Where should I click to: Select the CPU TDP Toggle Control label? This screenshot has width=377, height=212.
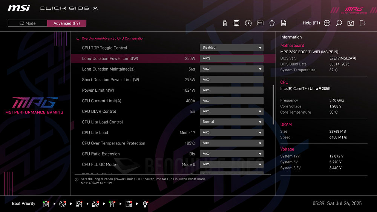104,48
